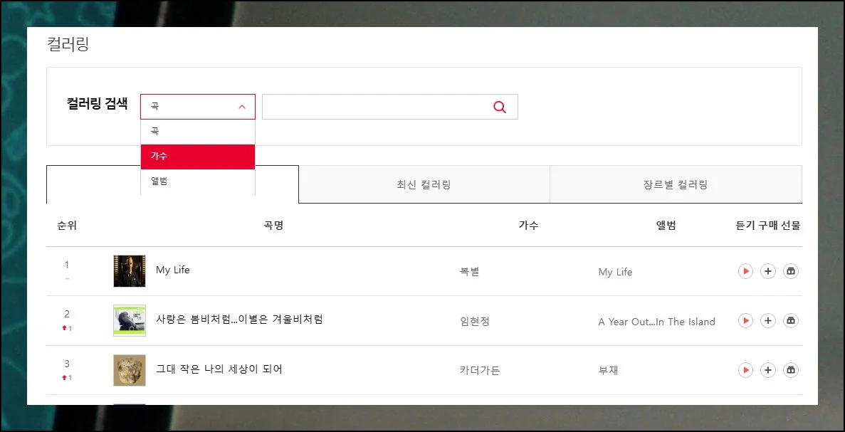Screen dimensions: 845x432
Task: Play the 임현정 song preview
Action: coord(745,321)
